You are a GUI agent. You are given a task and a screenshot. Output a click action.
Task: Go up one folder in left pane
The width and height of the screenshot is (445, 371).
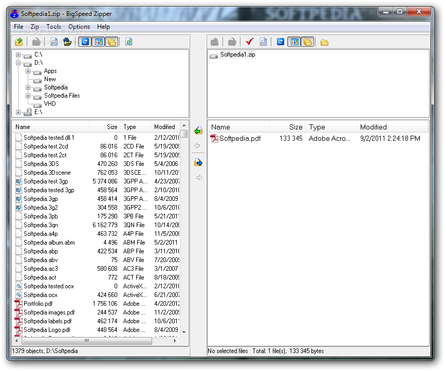[18, 42]
